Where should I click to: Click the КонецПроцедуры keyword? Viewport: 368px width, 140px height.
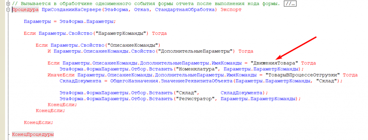pos(33,135)
